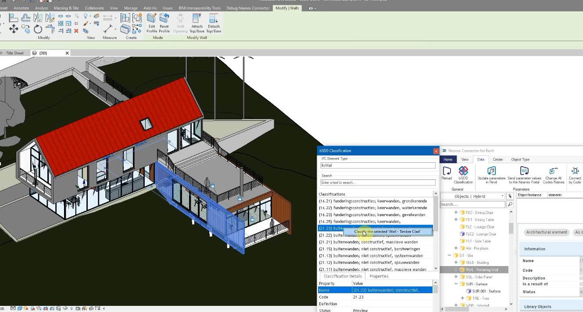
Task: Expand the FDC - Dining Chair node
Action: (x=456, y=213)
